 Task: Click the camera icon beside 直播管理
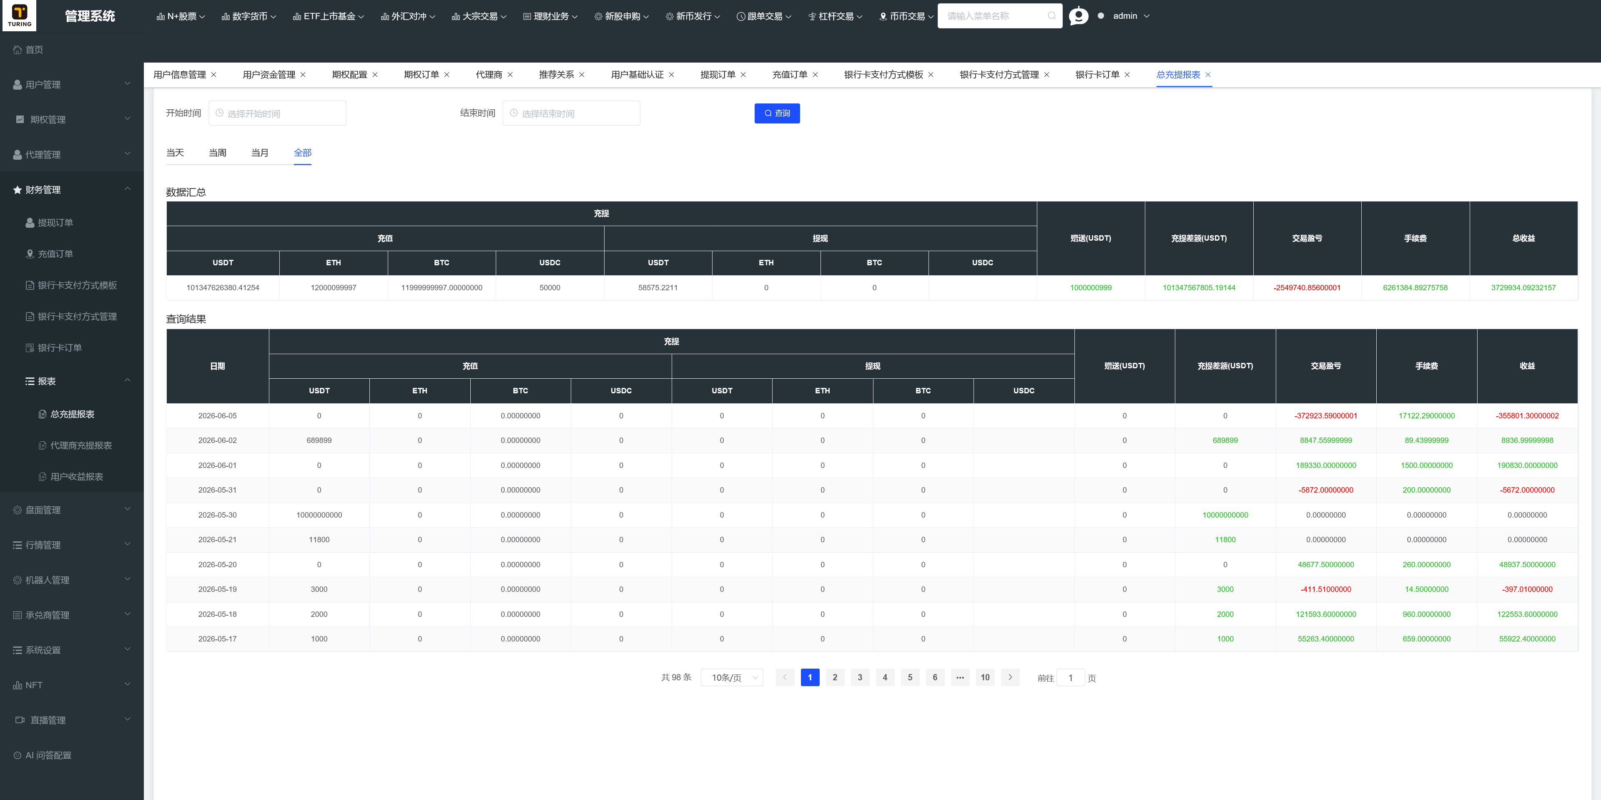point(20,720)
